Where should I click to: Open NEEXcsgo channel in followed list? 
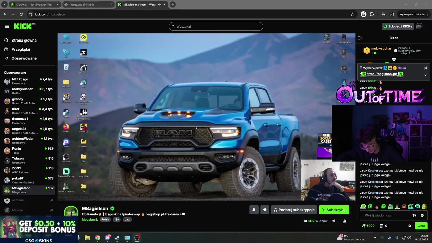click(x=29, y=81)
